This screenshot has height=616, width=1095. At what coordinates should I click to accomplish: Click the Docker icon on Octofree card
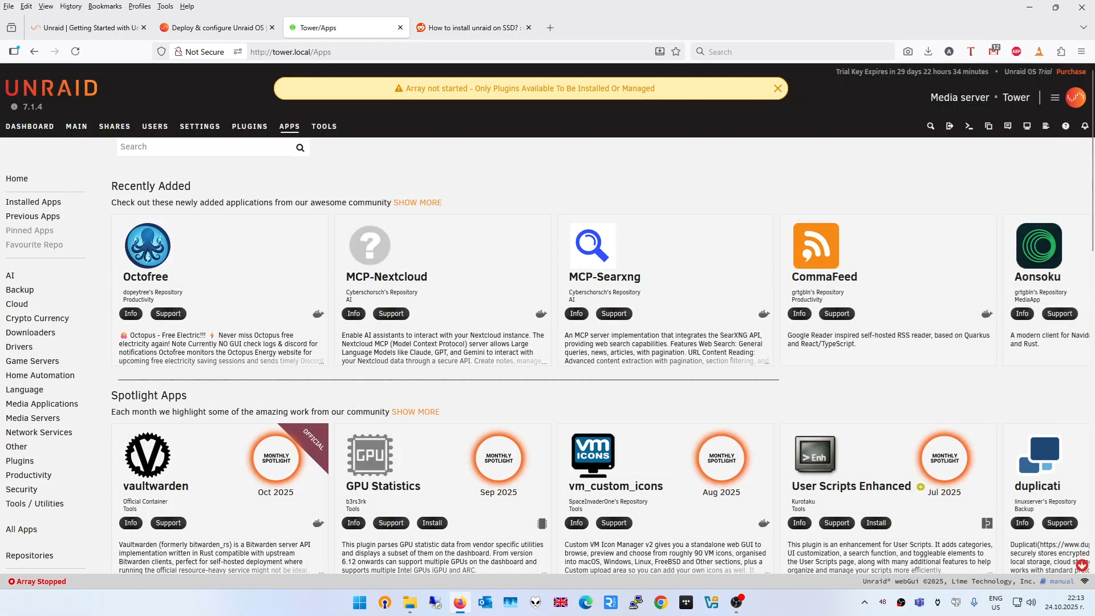click(318, 314)
